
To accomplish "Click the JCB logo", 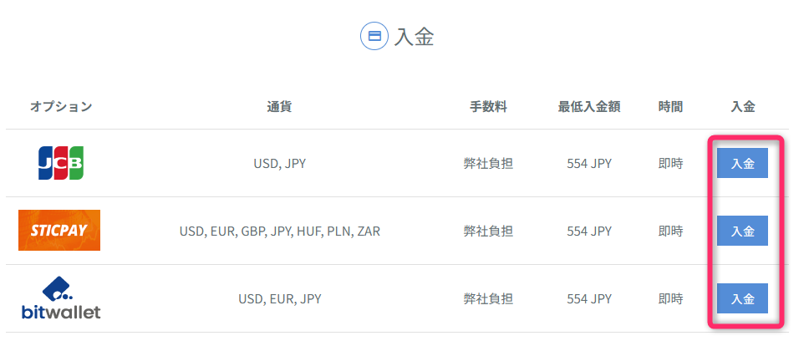I will coord(60,163).
